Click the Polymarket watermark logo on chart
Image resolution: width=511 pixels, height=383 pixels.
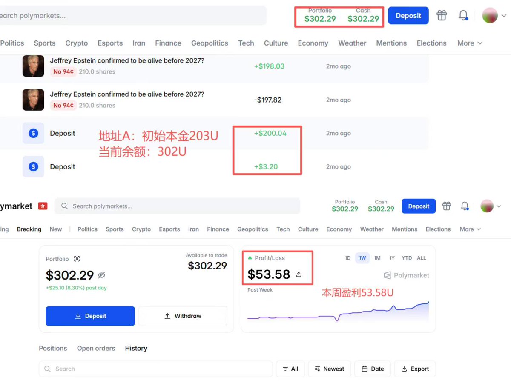[x=406, y=275]
